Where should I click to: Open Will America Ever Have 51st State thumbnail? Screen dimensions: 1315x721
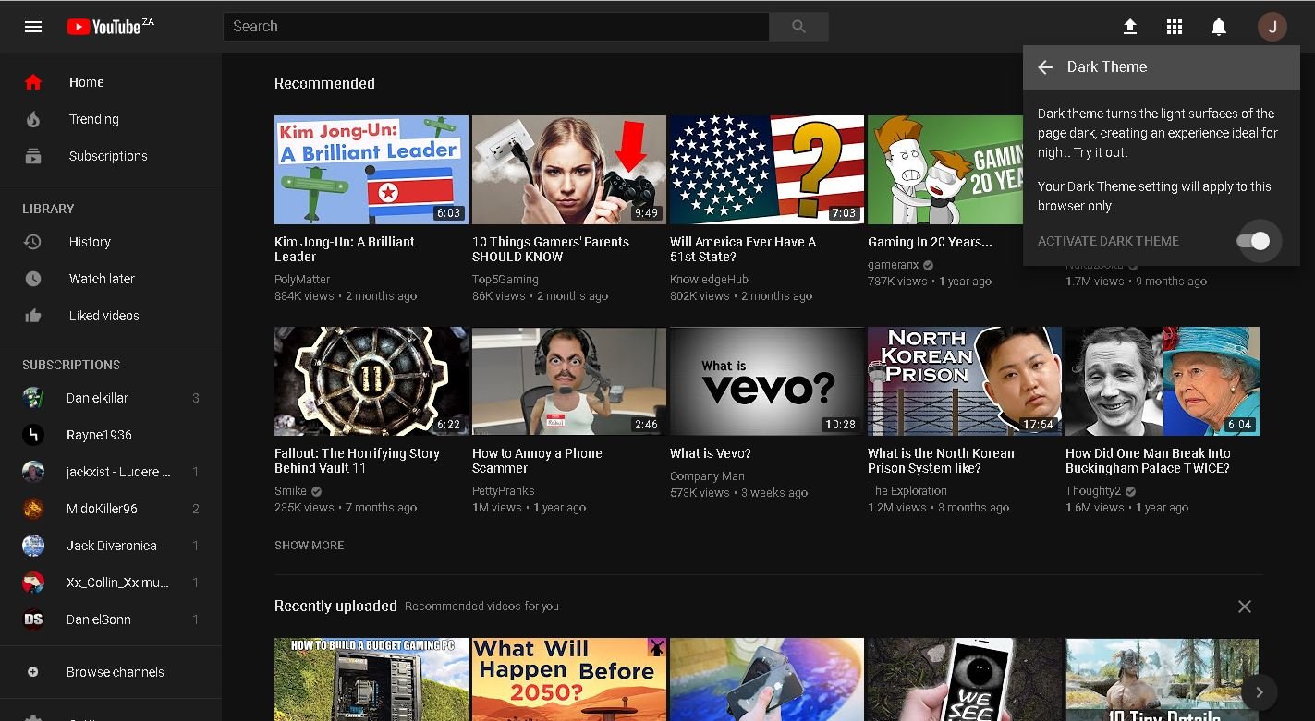pos(767,170)
